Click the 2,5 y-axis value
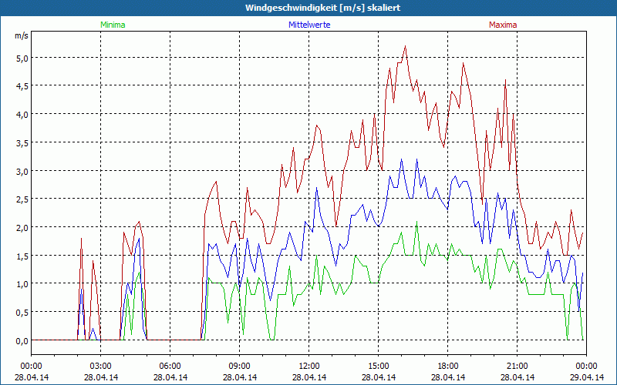The height and width of the screenshot is (385, 617). click(22, 199)
